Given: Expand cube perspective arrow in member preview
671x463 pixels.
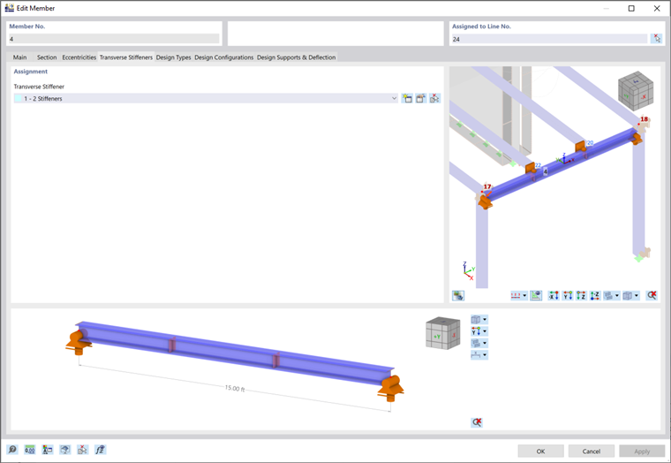Looking at the screenshot, I should click(x=485, y=320).
